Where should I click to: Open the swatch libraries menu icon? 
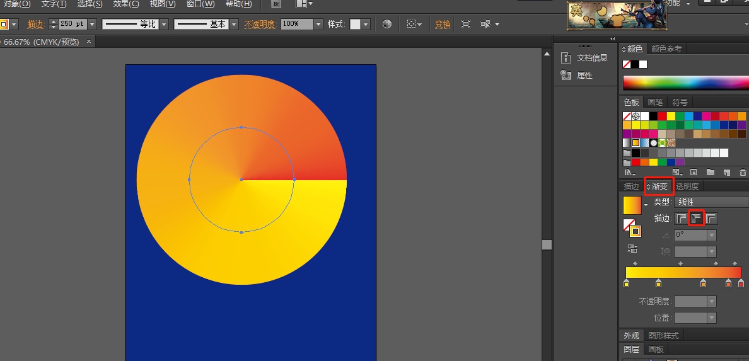click(x=630, y=172)
